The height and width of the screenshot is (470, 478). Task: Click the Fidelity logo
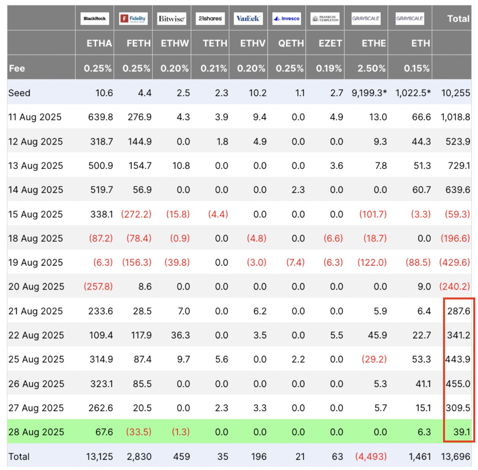coord(133,18)
